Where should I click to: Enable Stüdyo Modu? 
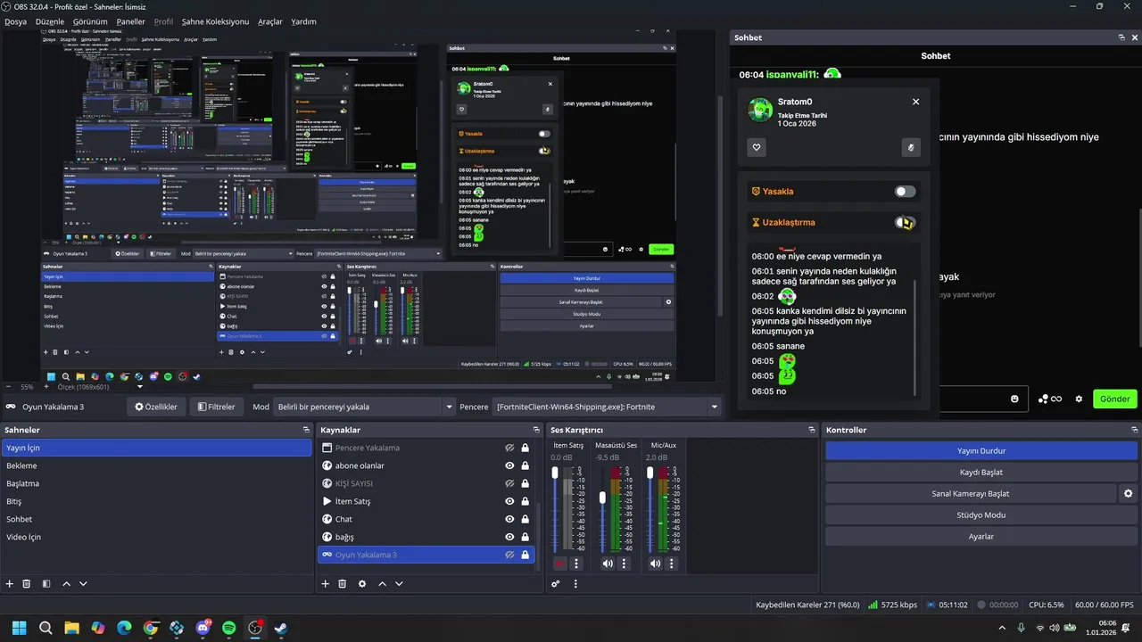(x=981, y=515)
